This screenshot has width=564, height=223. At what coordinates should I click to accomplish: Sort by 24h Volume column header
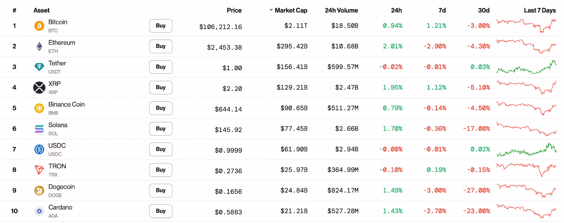click(341, 11)
